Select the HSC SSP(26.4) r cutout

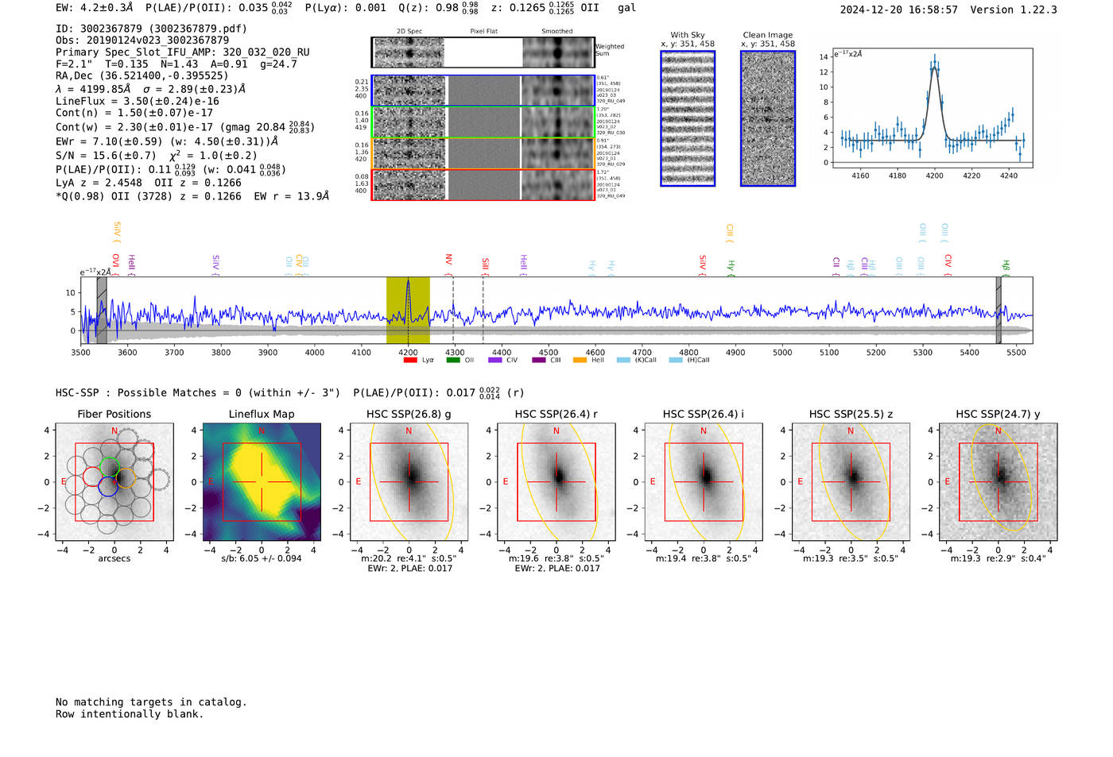(x=556, y=481)
